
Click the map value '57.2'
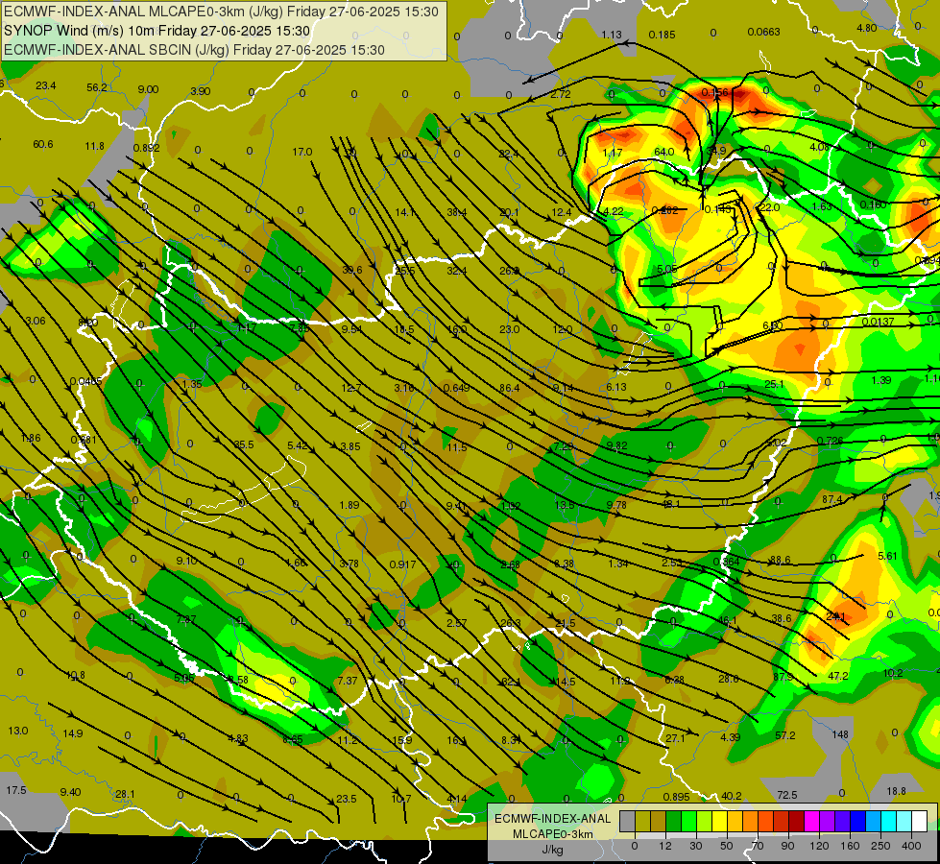click(785, 735)
